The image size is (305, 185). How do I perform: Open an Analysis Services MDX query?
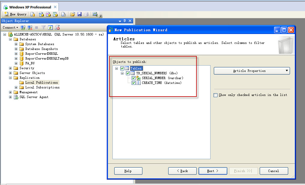tap(41, 14)
